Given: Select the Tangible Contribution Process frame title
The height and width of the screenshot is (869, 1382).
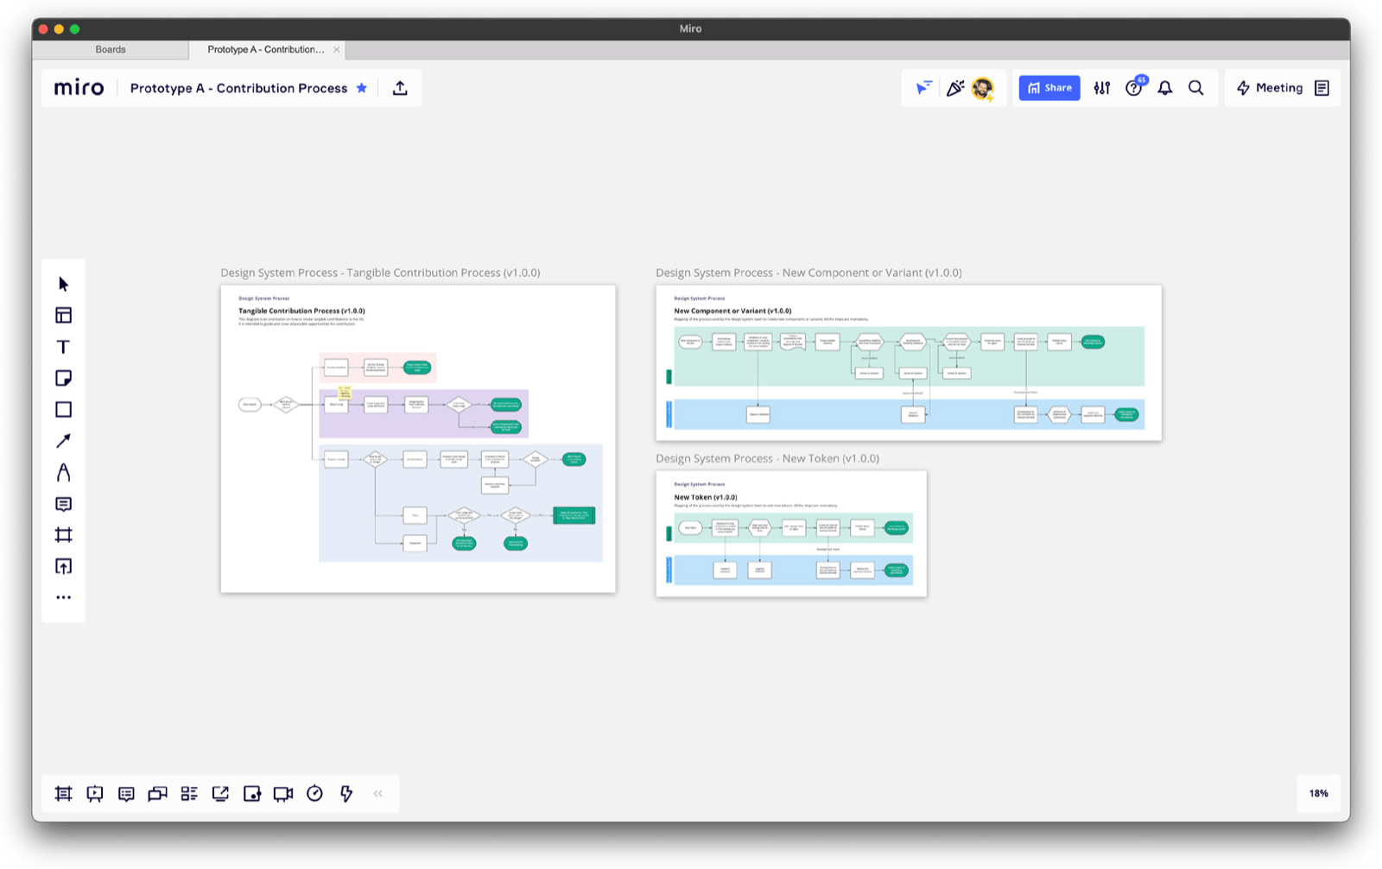Looking at the screenshot, I should 380,273.
